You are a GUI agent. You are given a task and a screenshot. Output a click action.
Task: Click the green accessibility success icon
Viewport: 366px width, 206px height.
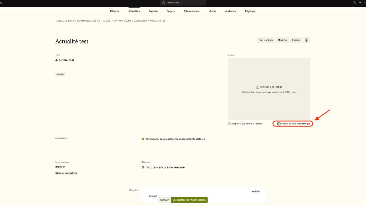pos(143,139)
